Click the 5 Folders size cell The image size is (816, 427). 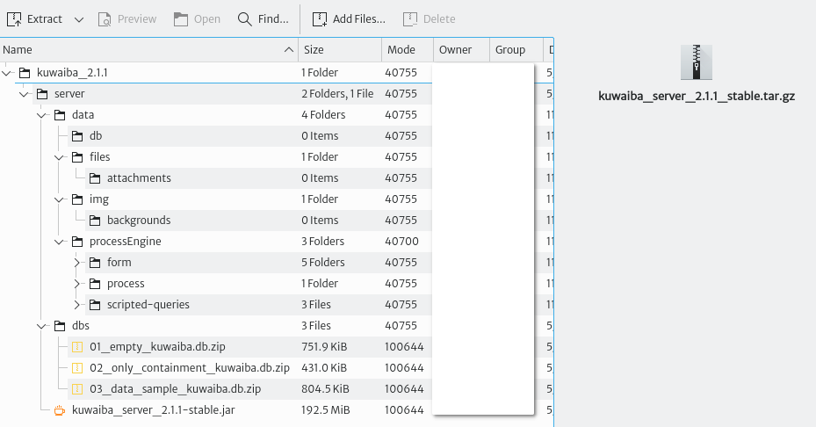[x=323, y=263]
